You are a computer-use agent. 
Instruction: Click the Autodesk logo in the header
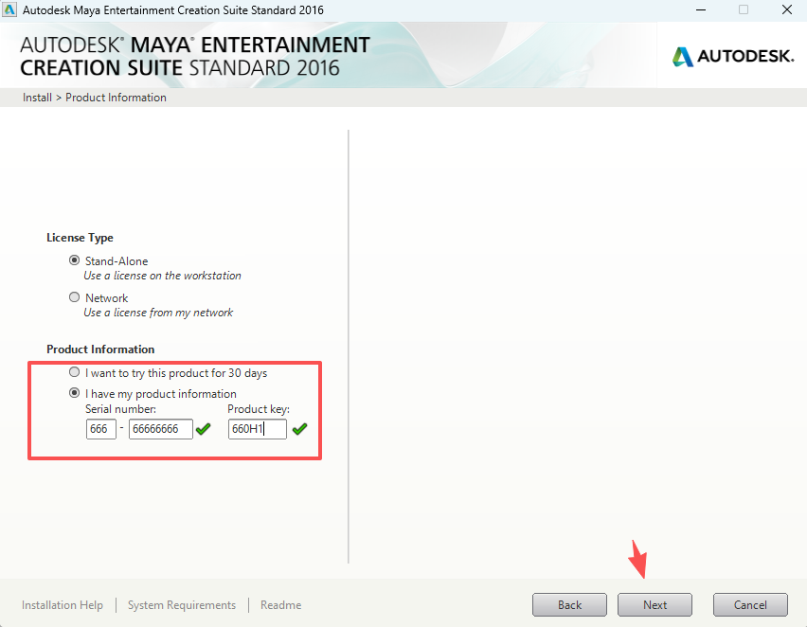point(732,56)
